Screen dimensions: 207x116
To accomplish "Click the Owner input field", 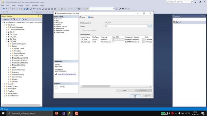I will pyautogui.click(x=126, y=26).
